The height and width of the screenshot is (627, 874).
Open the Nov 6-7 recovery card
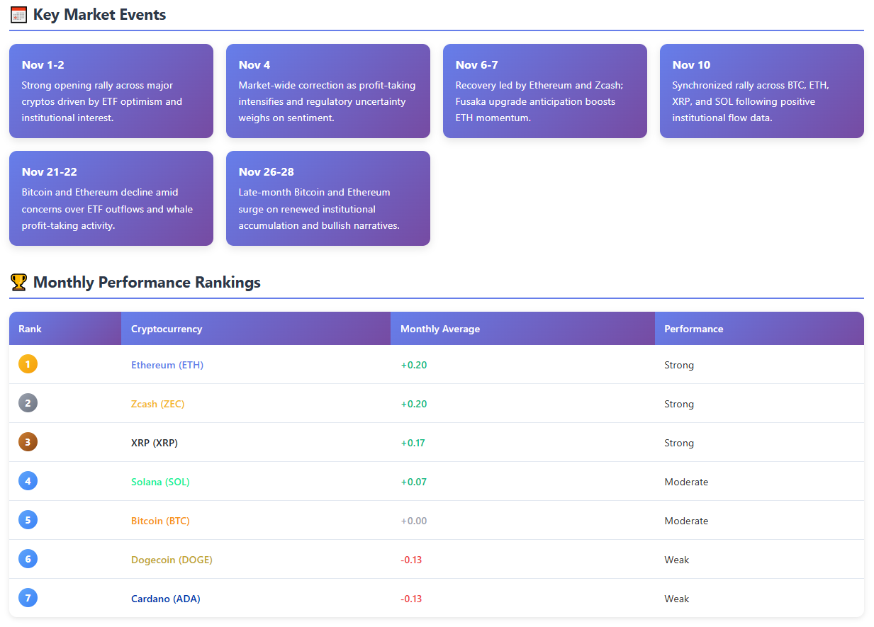545,91
